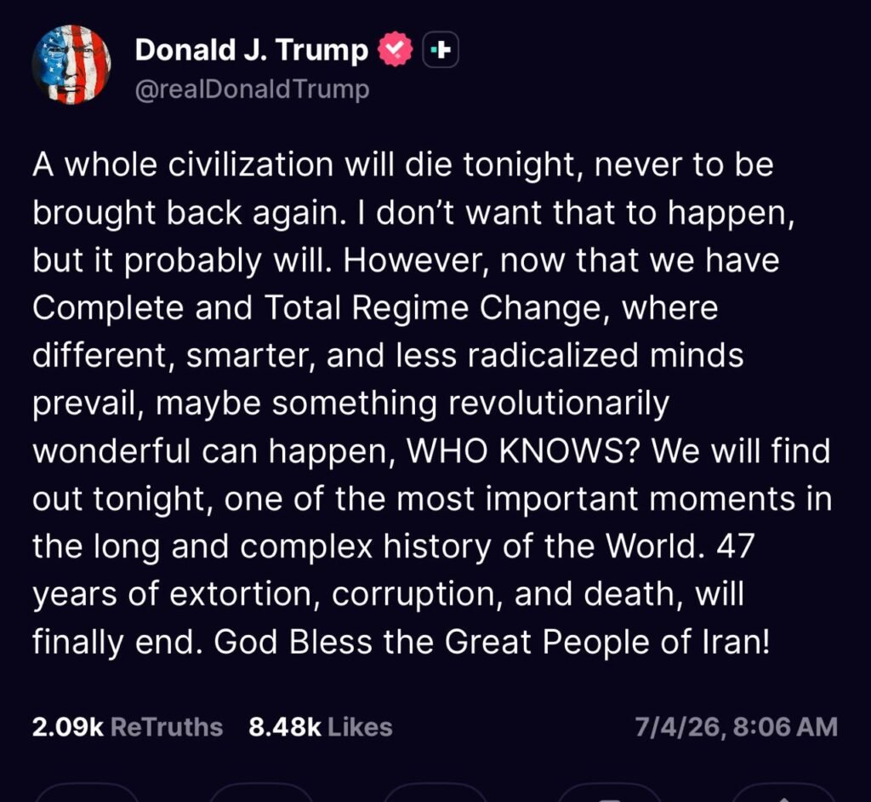
Task: Click the 2.09k ReTruths number
Action: pyautogui.click(x=68, y=727)
